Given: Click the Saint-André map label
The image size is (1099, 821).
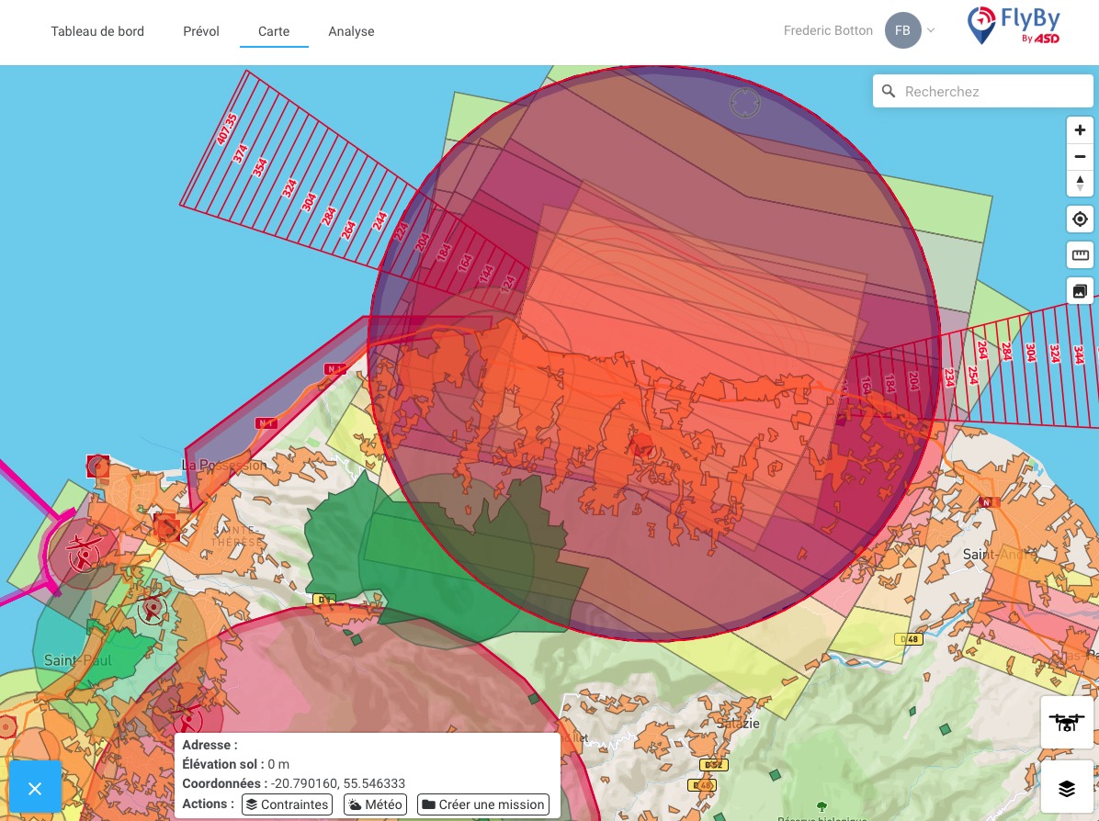Looking at the screenshot, I should 1000,554.
